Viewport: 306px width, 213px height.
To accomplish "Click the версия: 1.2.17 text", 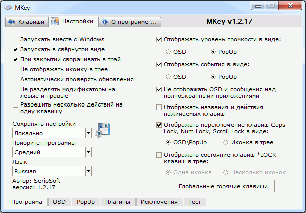I will click(x=34, y=187).
